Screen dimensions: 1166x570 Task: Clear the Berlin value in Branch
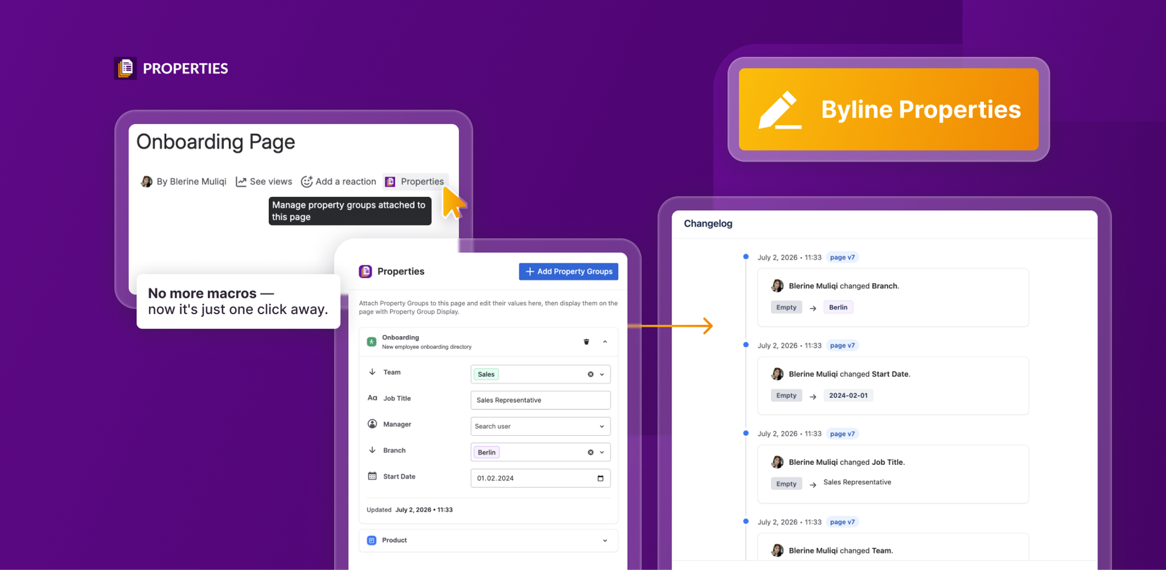(x=590, y=452)
